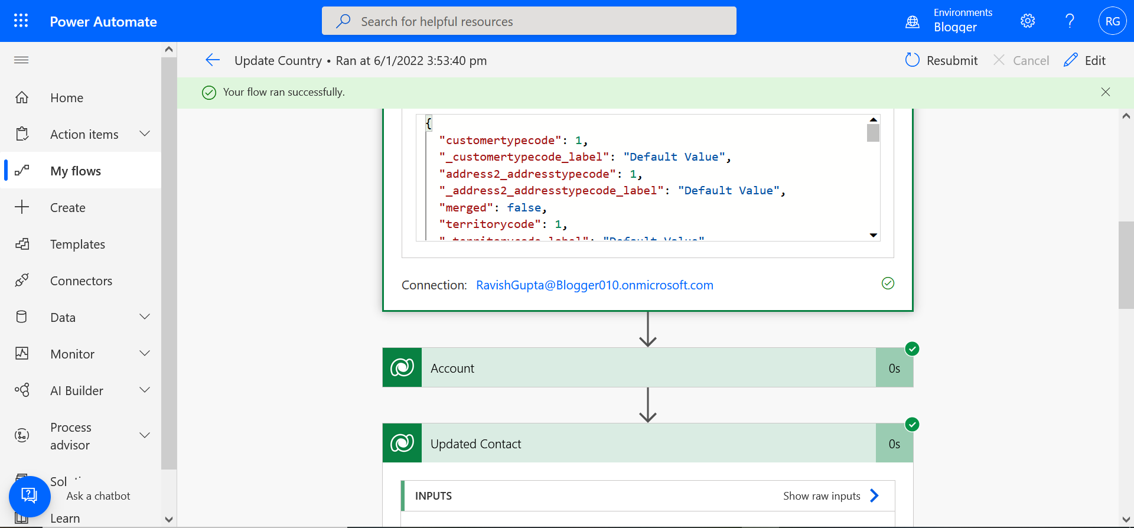Open the settings gear icon
The width and height of the screenshot is (1134, 528).
pyautogui.click(x=1028, y=21)
